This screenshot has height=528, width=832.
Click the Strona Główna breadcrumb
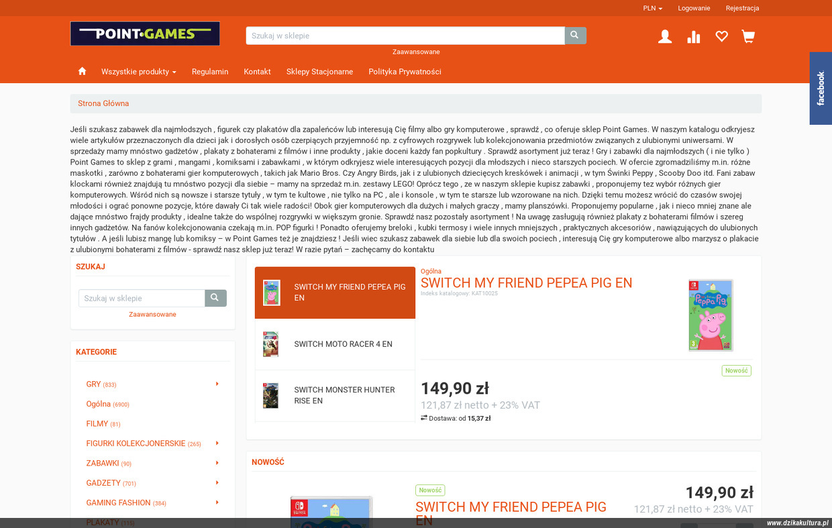coord(103,103)
